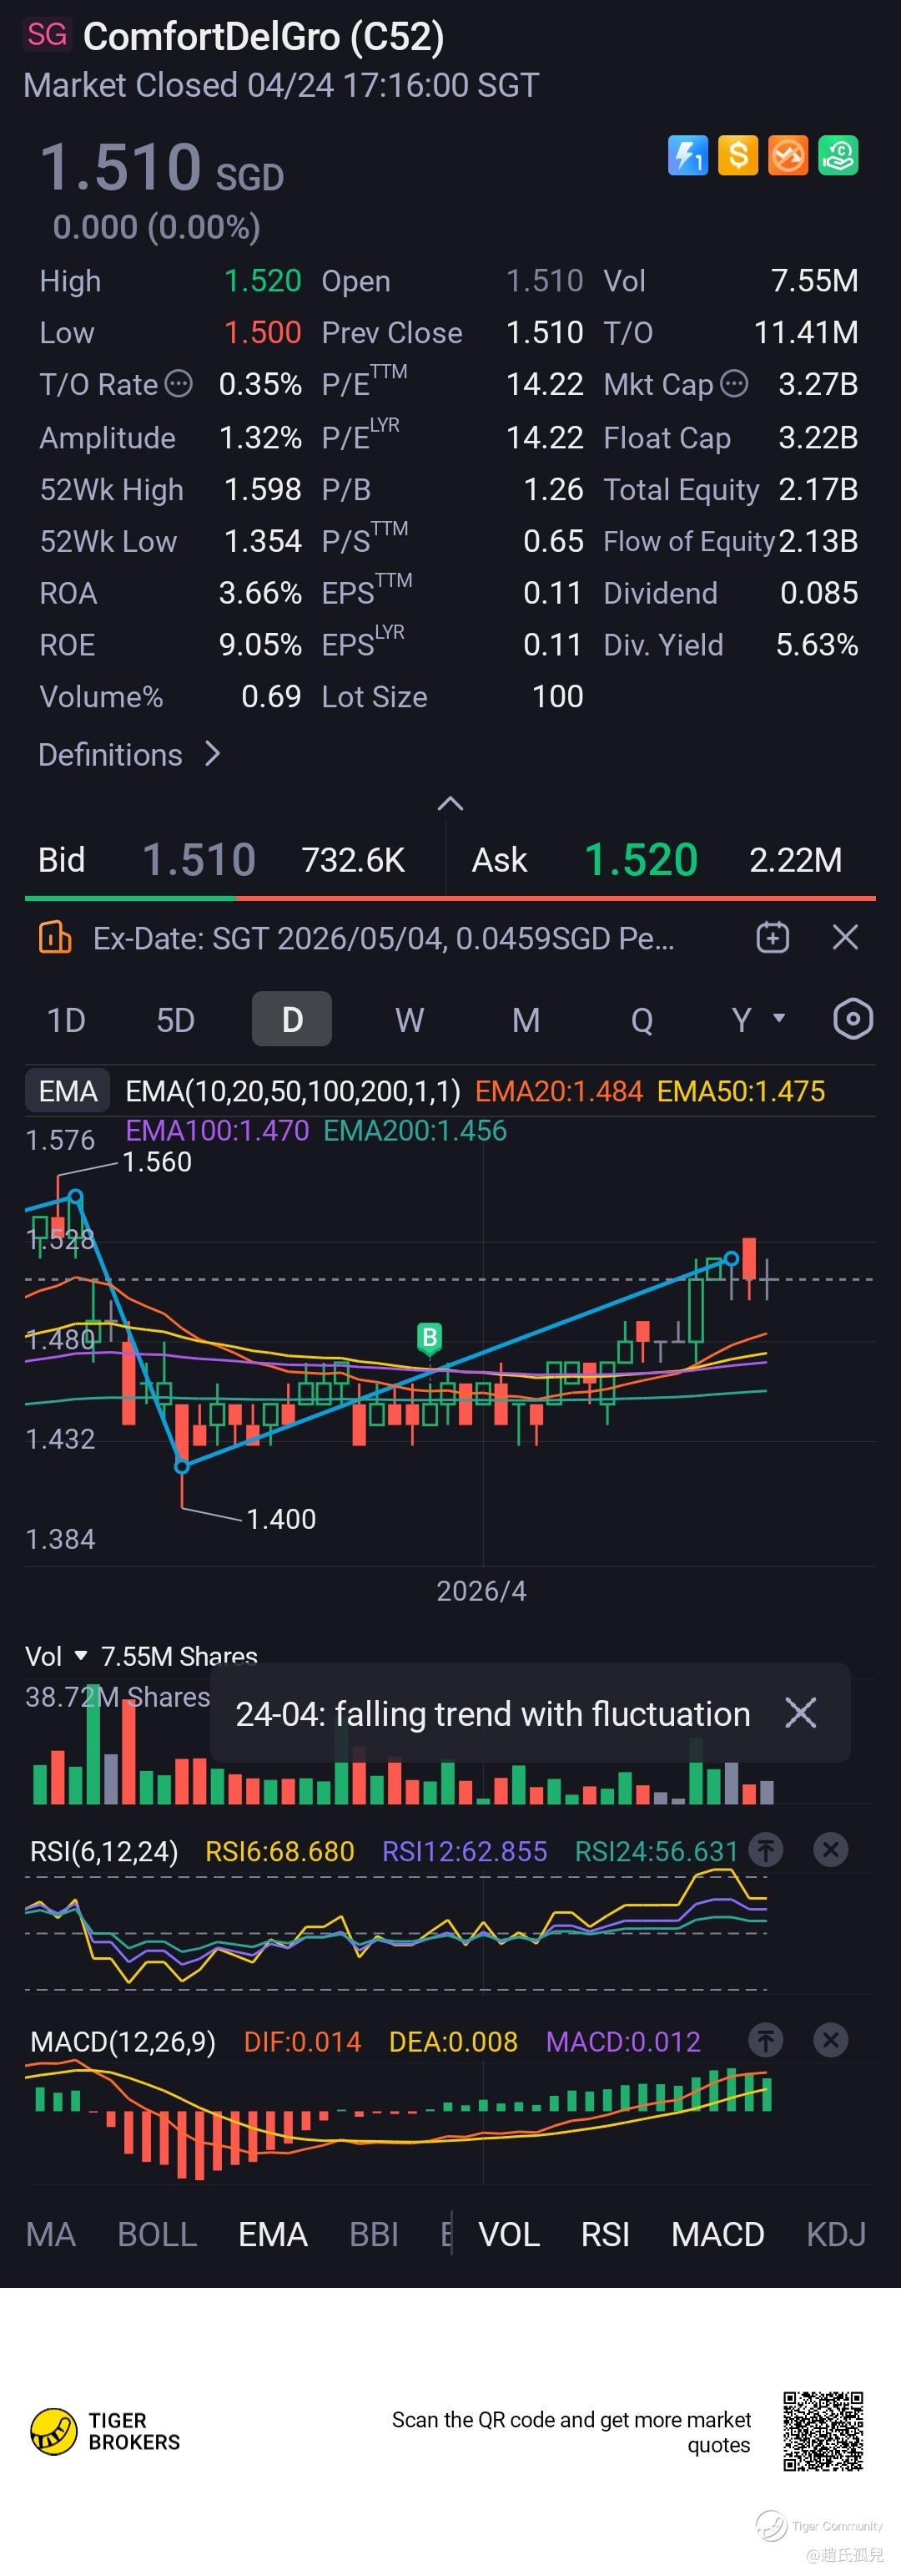901x2576 pixels.
Task: Tap the 52Wk High 1.598 value
Action: 263,489
